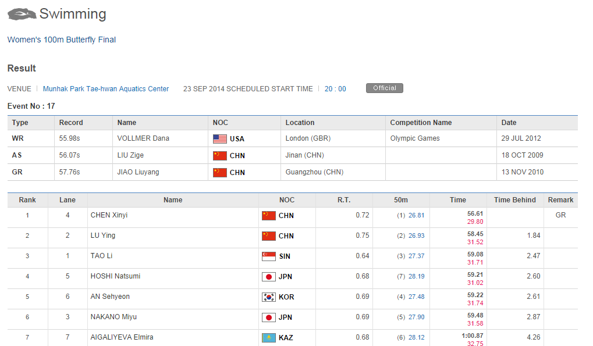Click the Result section heading
Viewport: 593px width, 346px height.
click(22, 69)
